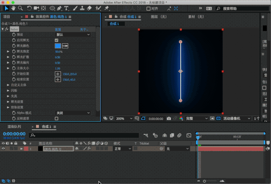Viewport: 271px width, 184px height.
Task: Hide the 黑色 纯色 1 layer with the eye toggle
Action: pyautogui.click(x=3, y=149)
